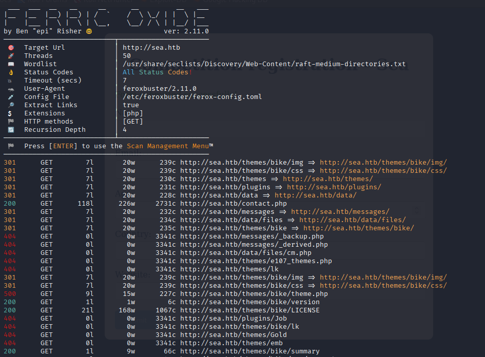Image resolution: width=485 pixels, height=357 pixels.
Task: Click the All Status Codes! value
Action: 158,72
